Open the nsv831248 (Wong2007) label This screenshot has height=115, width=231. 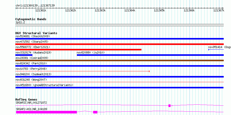click(x=31, y=80)
